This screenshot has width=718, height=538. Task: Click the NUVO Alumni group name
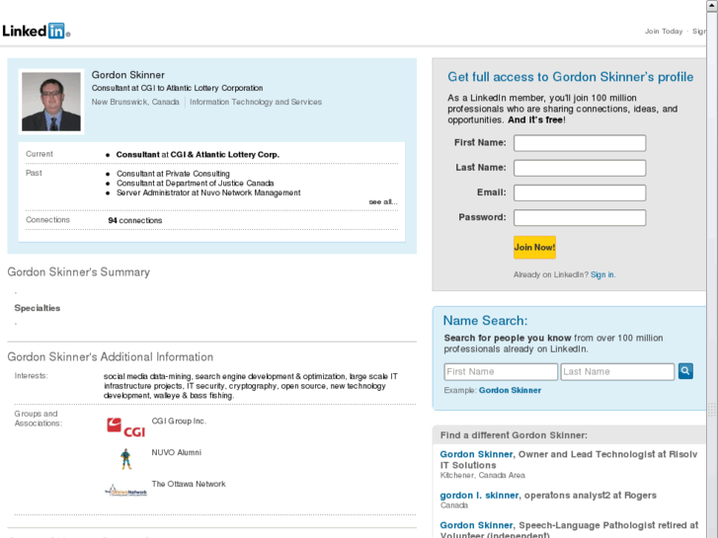tap(177, 452)
